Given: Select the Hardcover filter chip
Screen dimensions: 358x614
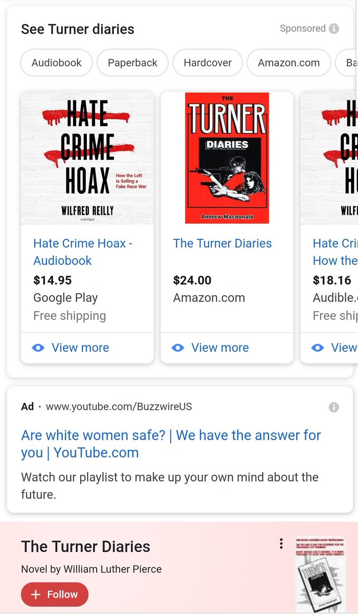Looking at the screenshot, I should [x=208, y=63].
